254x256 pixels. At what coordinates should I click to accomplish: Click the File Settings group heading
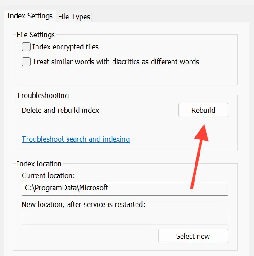[x=36, y=35]
